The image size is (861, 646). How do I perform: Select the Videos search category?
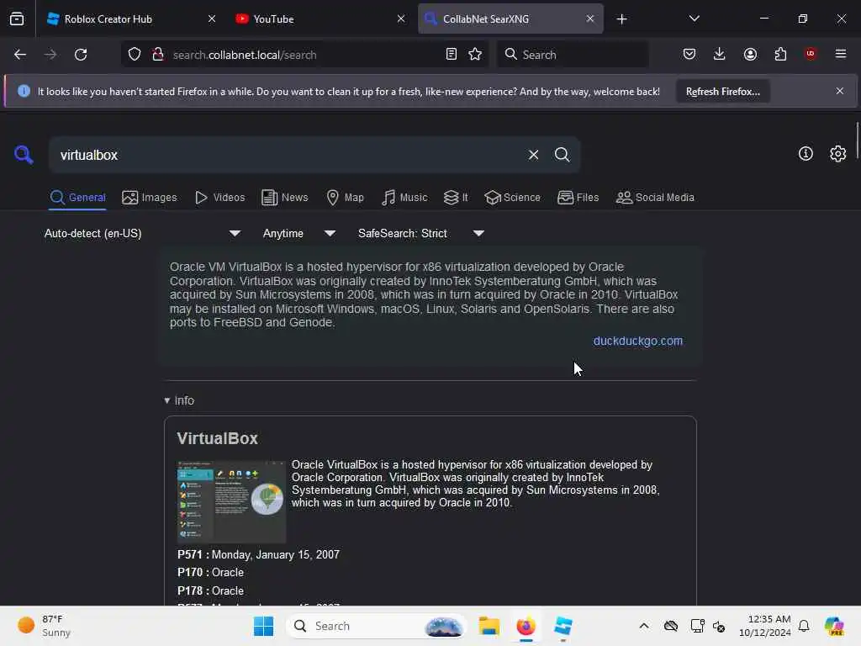tap(219, 197)
